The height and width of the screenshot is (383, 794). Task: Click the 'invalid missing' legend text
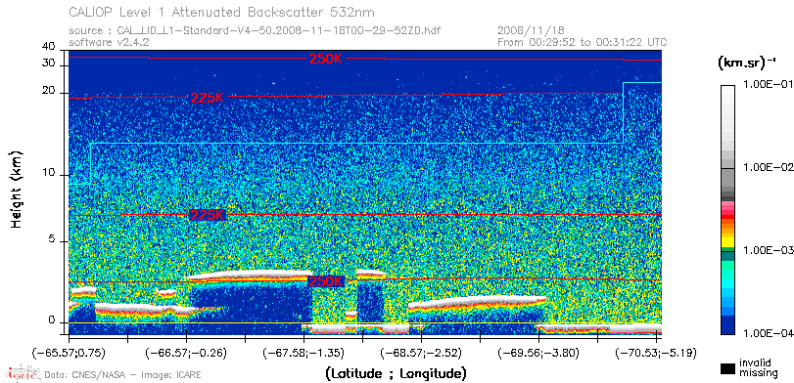(x=759, y=368)
